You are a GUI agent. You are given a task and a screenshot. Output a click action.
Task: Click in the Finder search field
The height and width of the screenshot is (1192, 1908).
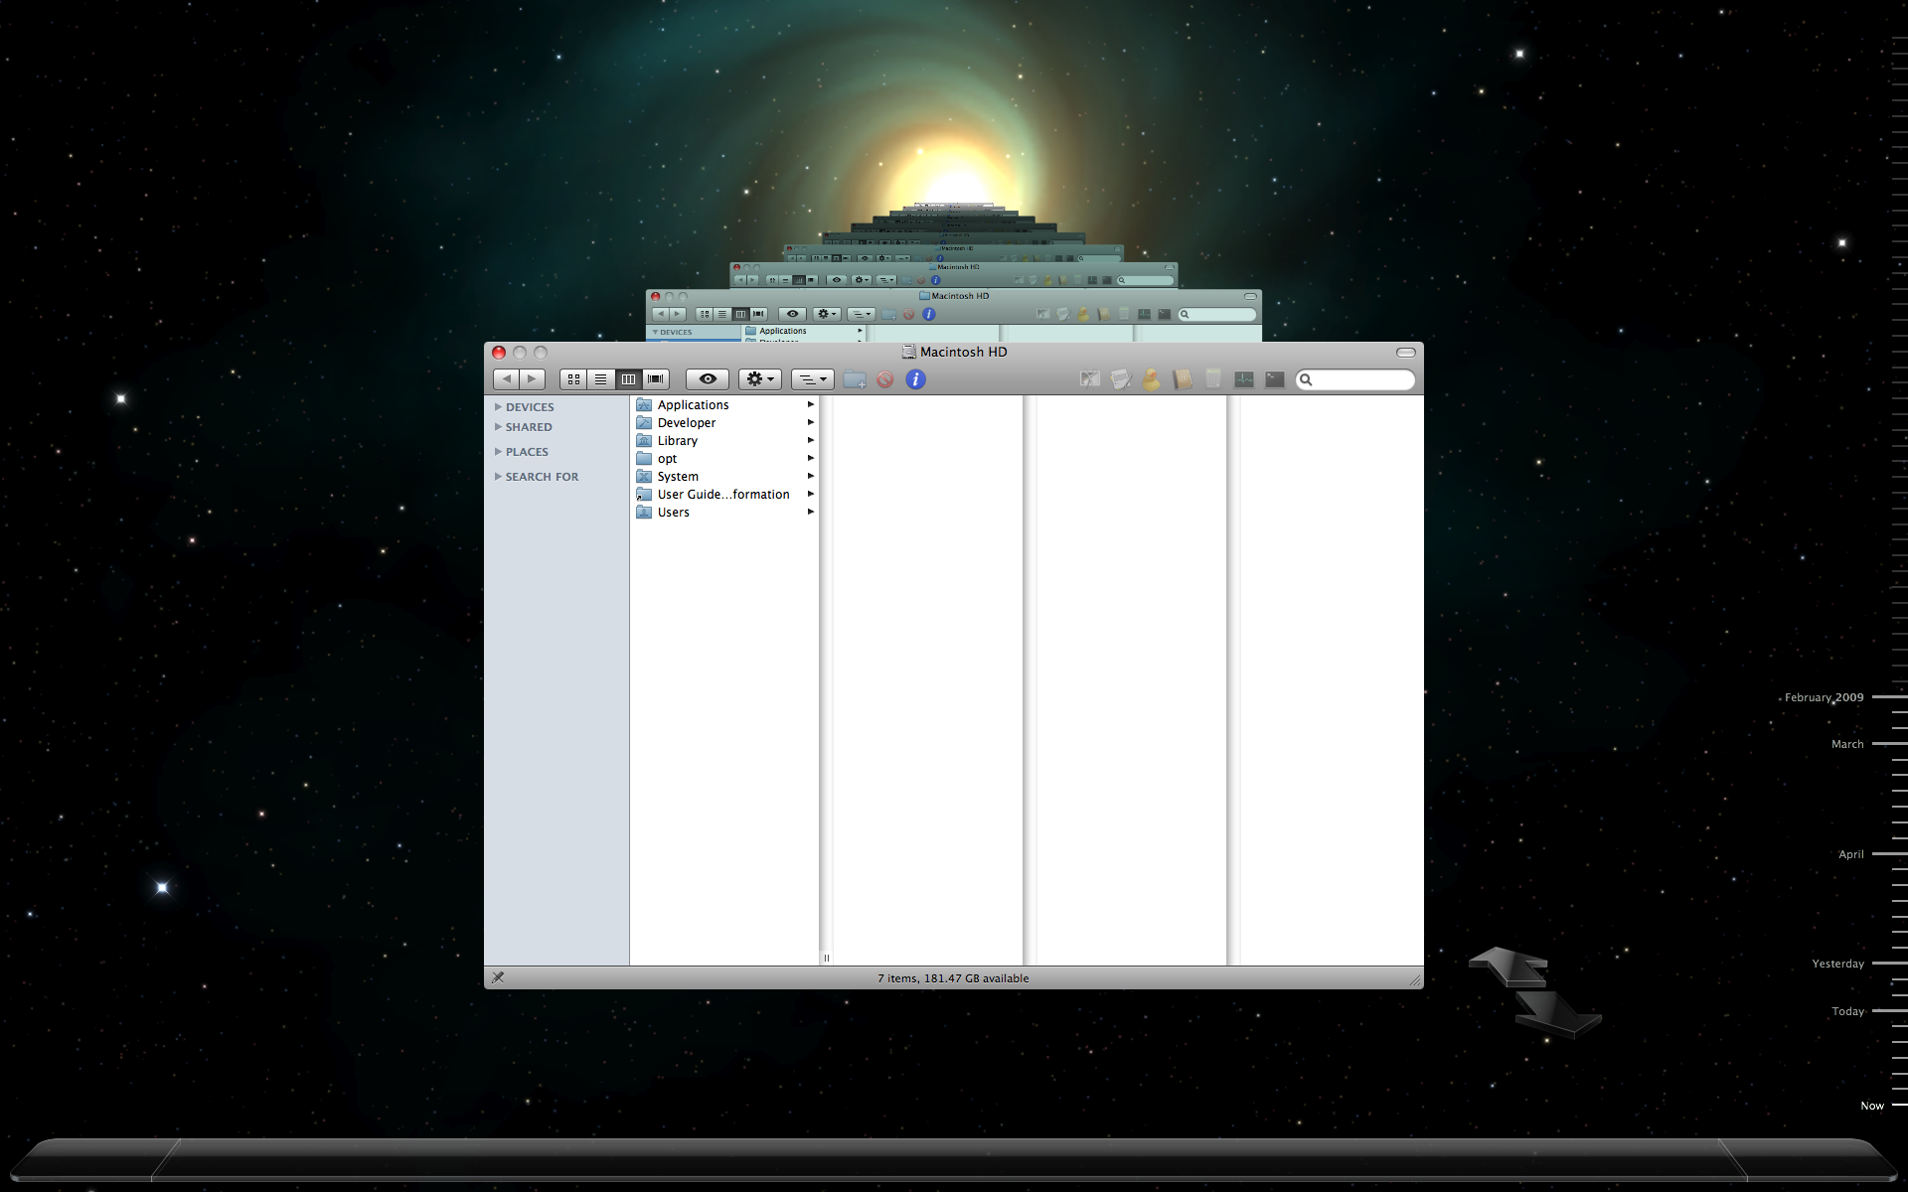coord(1361,379)
